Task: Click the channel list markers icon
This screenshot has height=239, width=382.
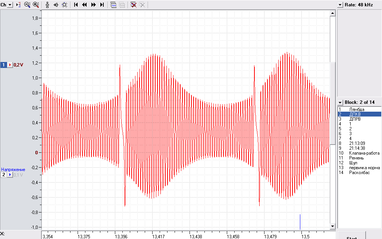Action: tap(19, 4)
